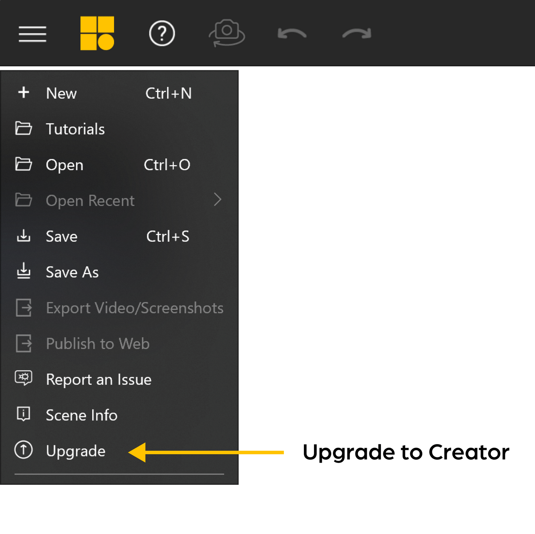Image resolution: width=535 pixels, height=534 pixels.
Task: Select Save As
Action: [72, 272]
